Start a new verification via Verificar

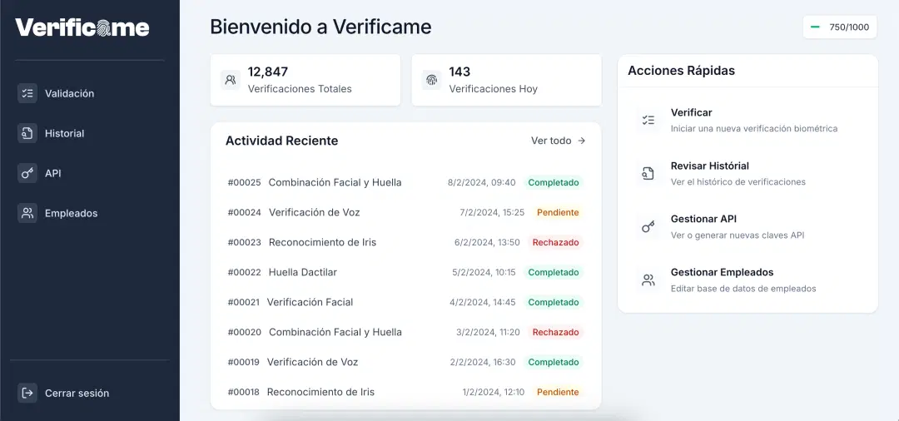[748, 121]
